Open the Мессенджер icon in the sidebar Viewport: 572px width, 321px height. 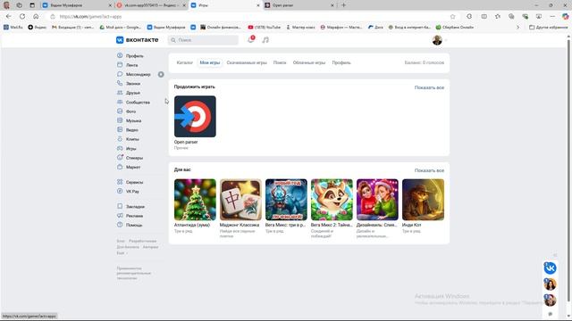pos(120,74)
